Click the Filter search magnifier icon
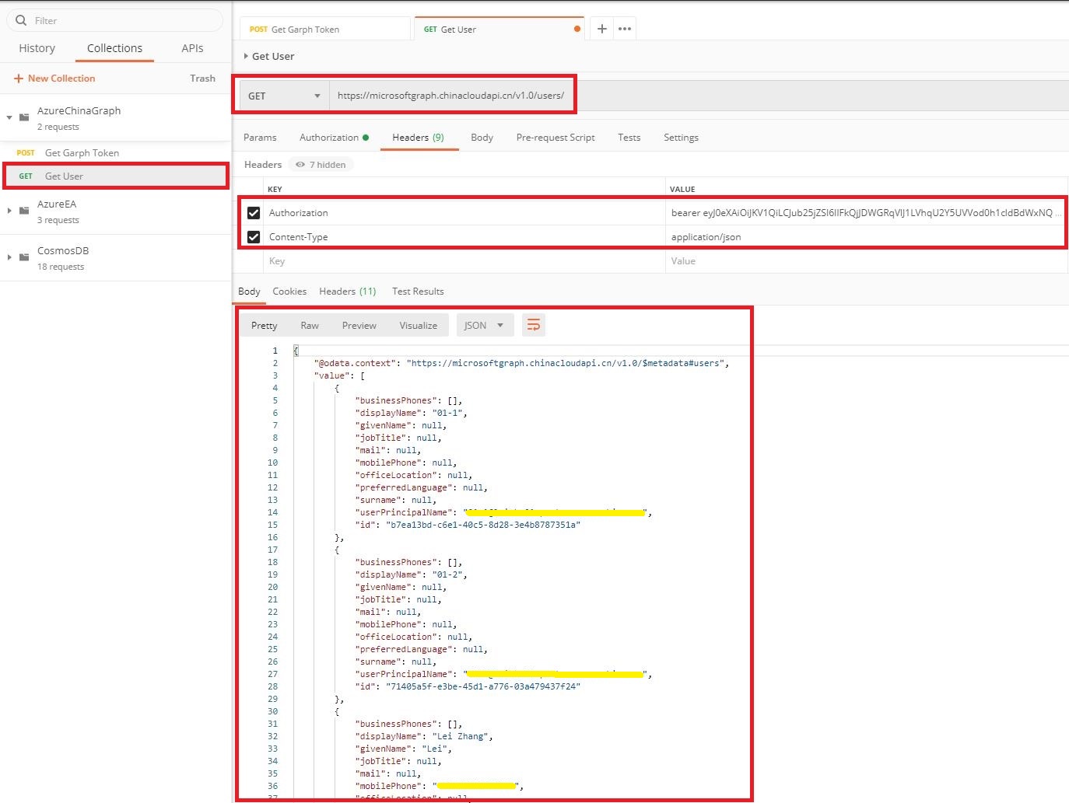The height and width of the screenshot is (803, 1069). 21,20
